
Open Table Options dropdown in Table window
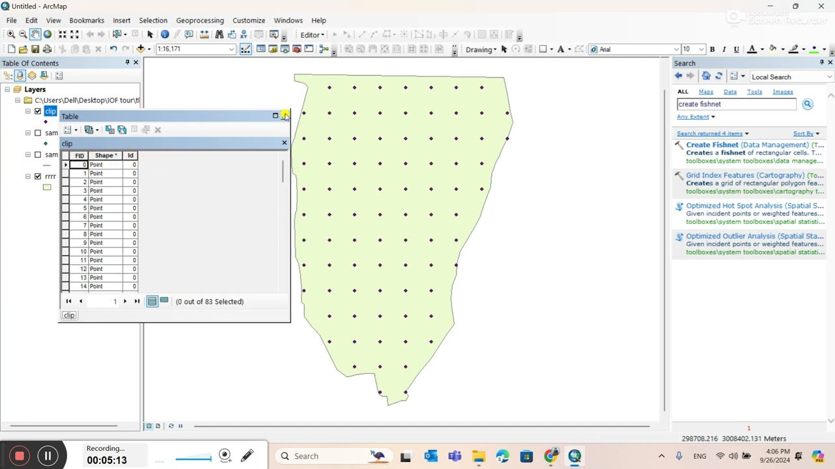pyautogui.click(x=70, y=130)
